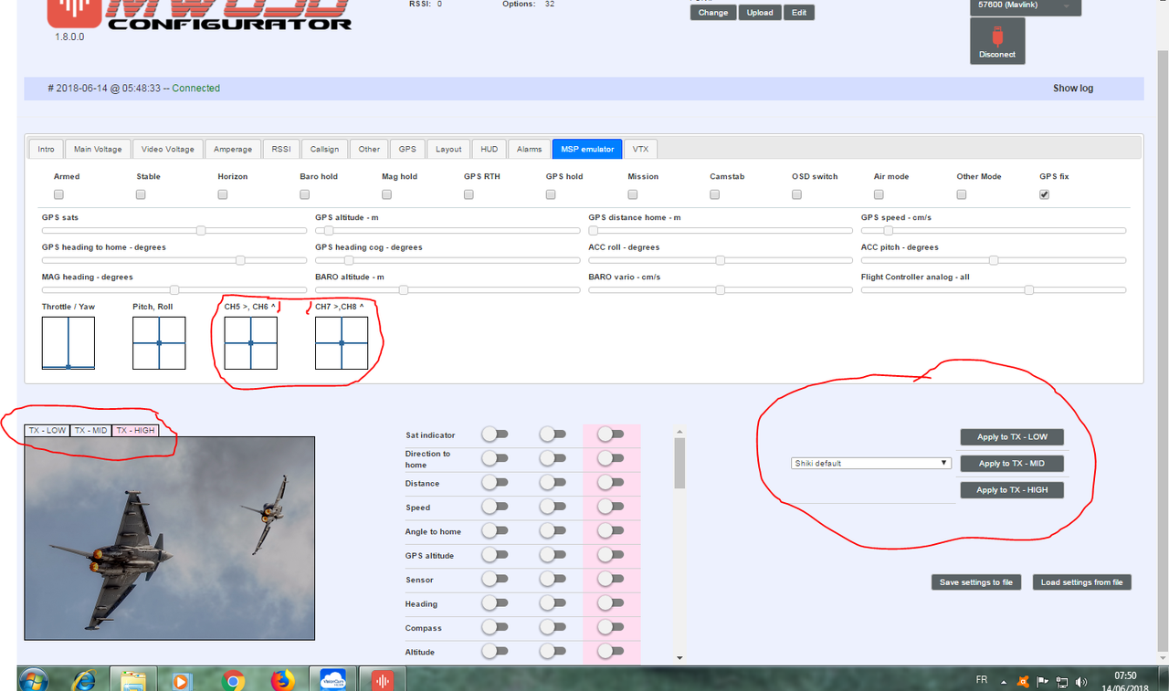1169x691 pixels.
Task: Enable the Baro hold checkbox
Action: 304,194
